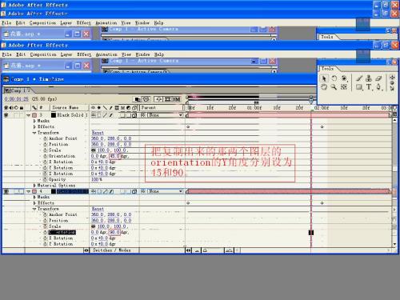Click the Motion Blur enable button (M)

[x=176, y=99]
